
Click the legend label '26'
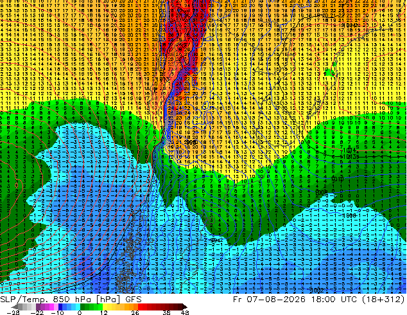coord(135,312)
